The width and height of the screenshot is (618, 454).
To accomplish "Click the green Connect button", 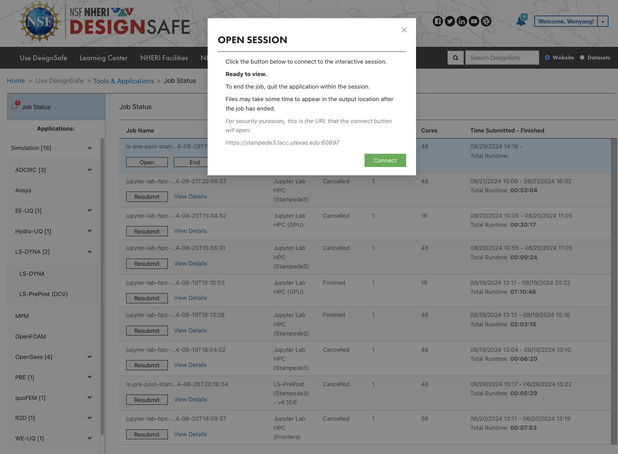I will pos(385,161).
